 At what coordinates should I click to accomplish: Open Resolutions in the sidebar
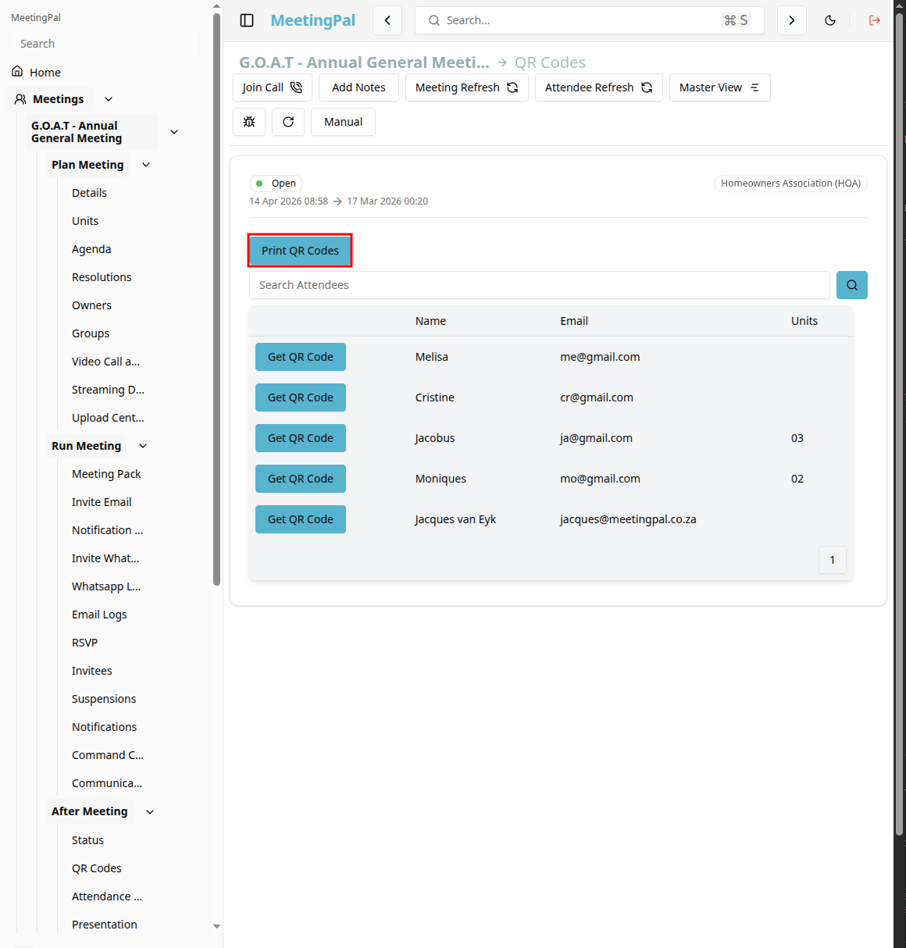click(x=102, y=277)
